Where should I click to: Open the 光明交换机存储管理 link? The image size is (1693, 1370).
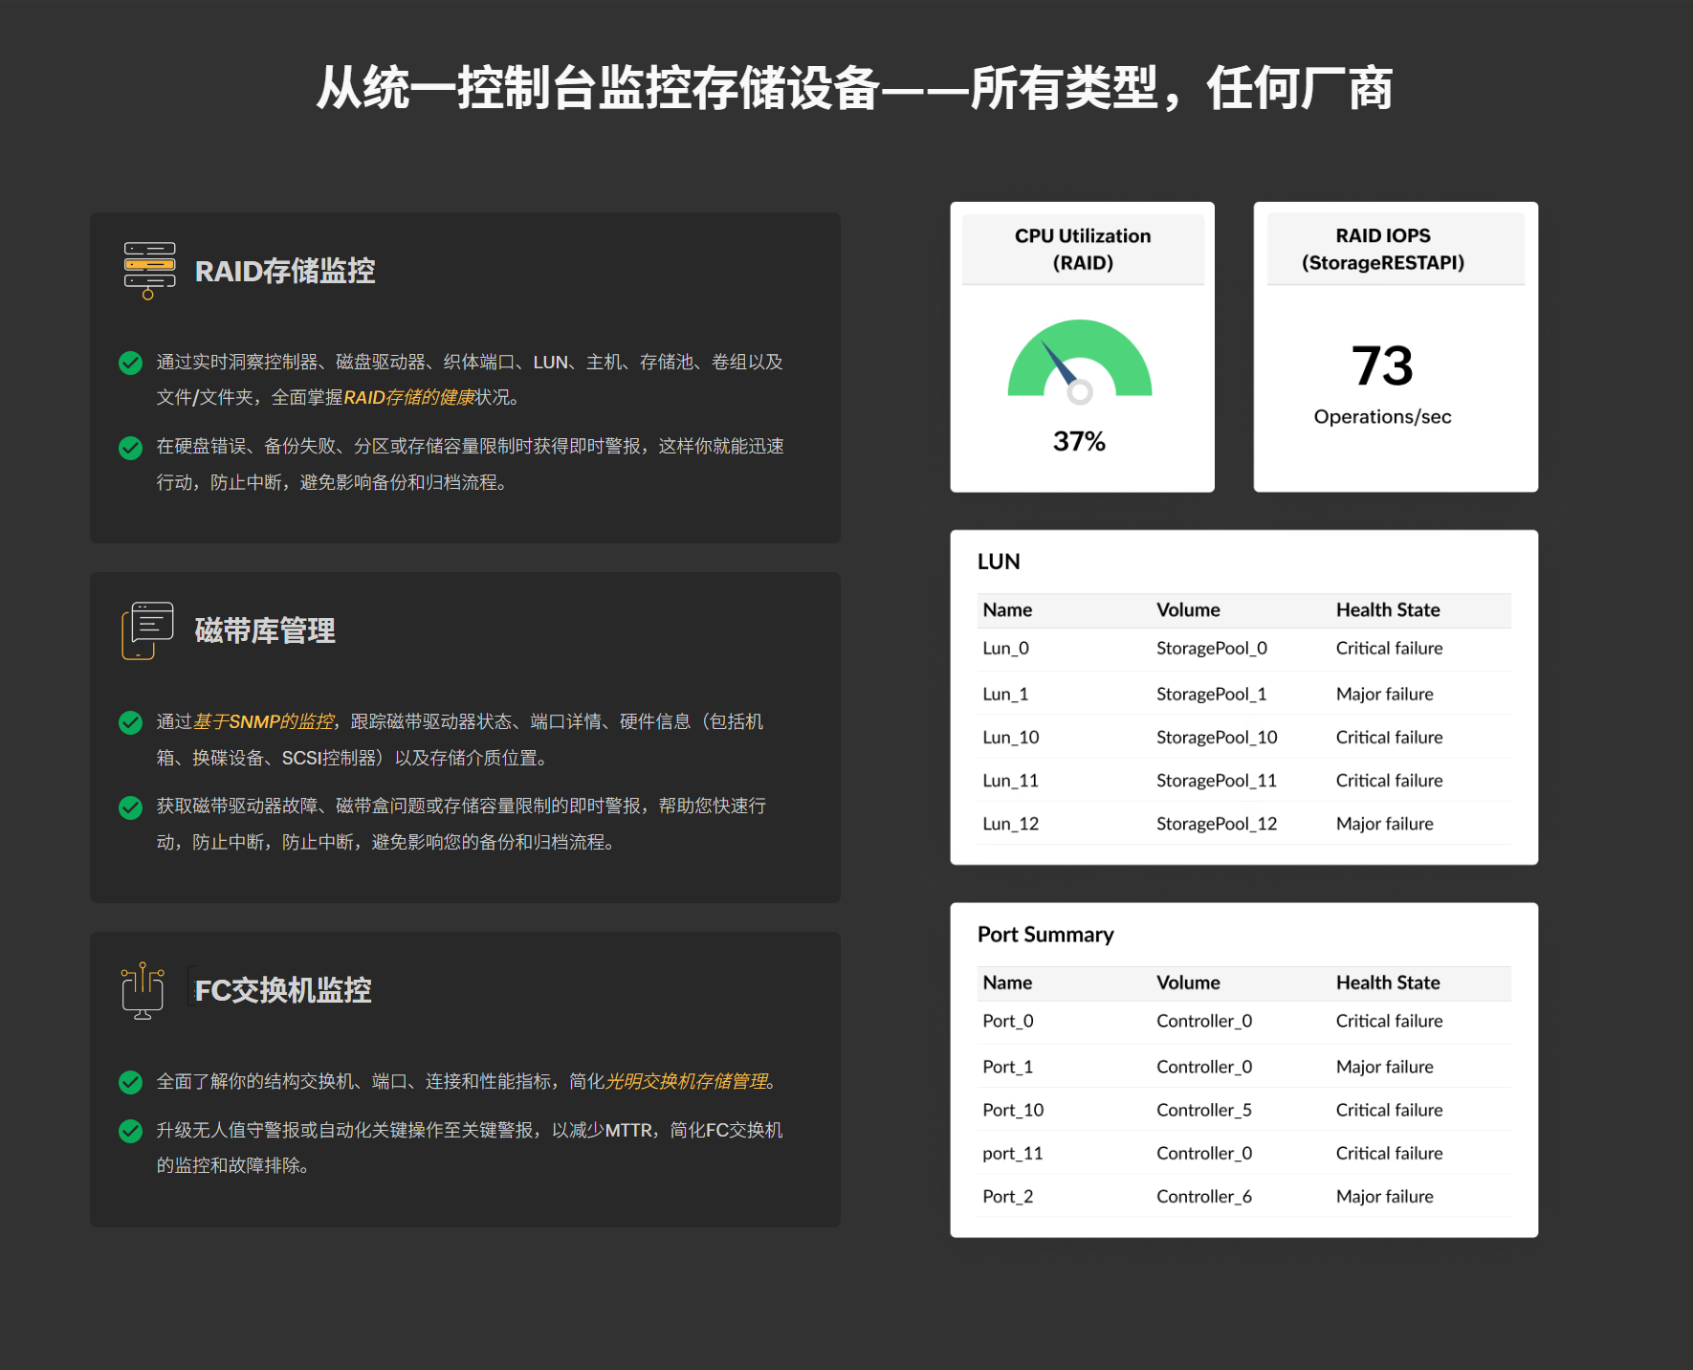point(687,1081)
